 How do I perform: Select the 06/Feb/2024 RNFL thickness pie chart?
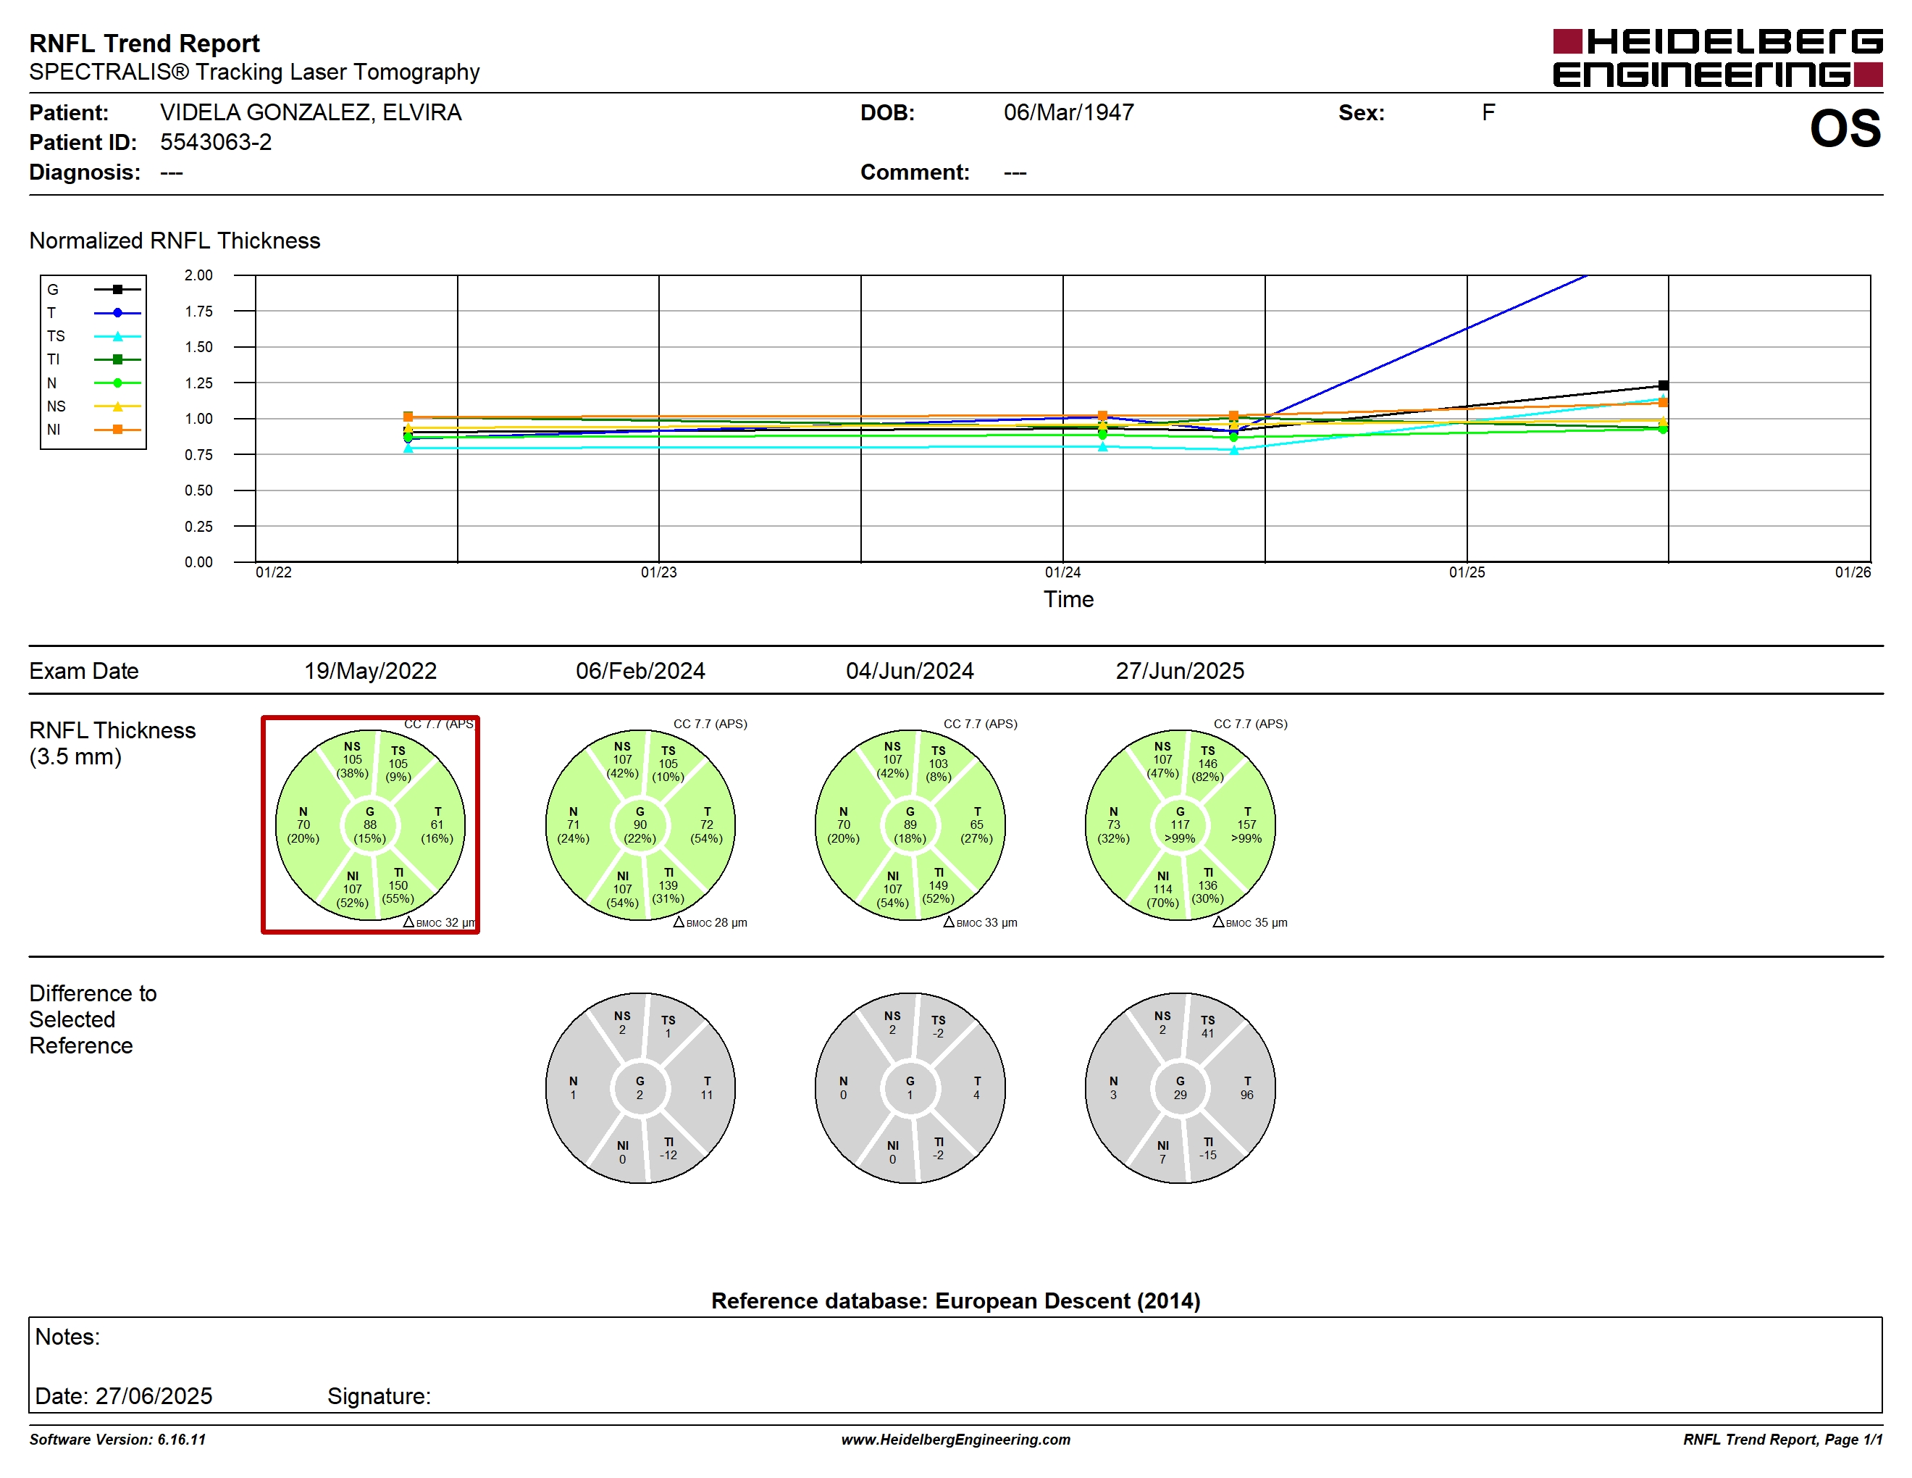(x=640, y=824)
